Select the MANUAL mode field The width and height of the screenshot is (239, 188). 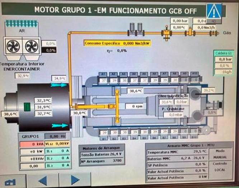point(220,157)
